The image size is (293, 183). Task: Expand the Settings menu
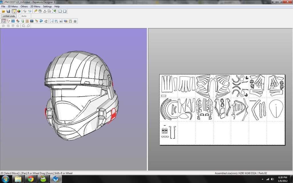click(47, 6)
